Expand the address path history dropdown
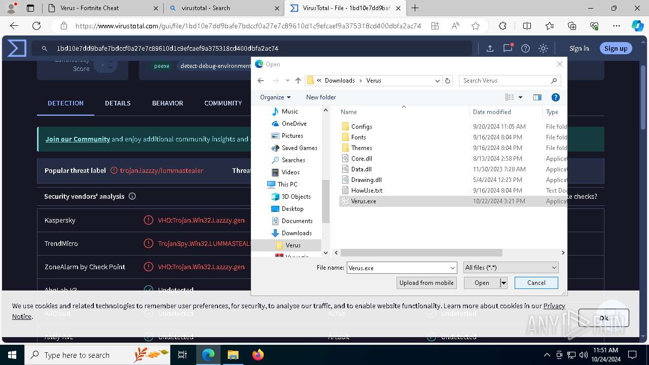649x365 pixels. pos(438,81)
